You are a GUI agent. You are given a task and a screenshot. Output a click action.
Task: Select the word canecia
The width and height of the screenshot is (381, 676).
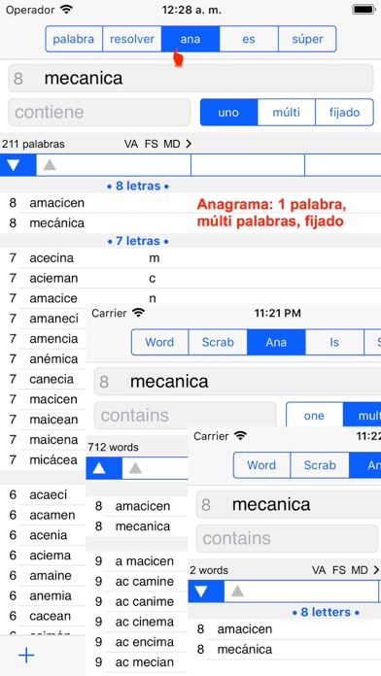tap(52, 379)
